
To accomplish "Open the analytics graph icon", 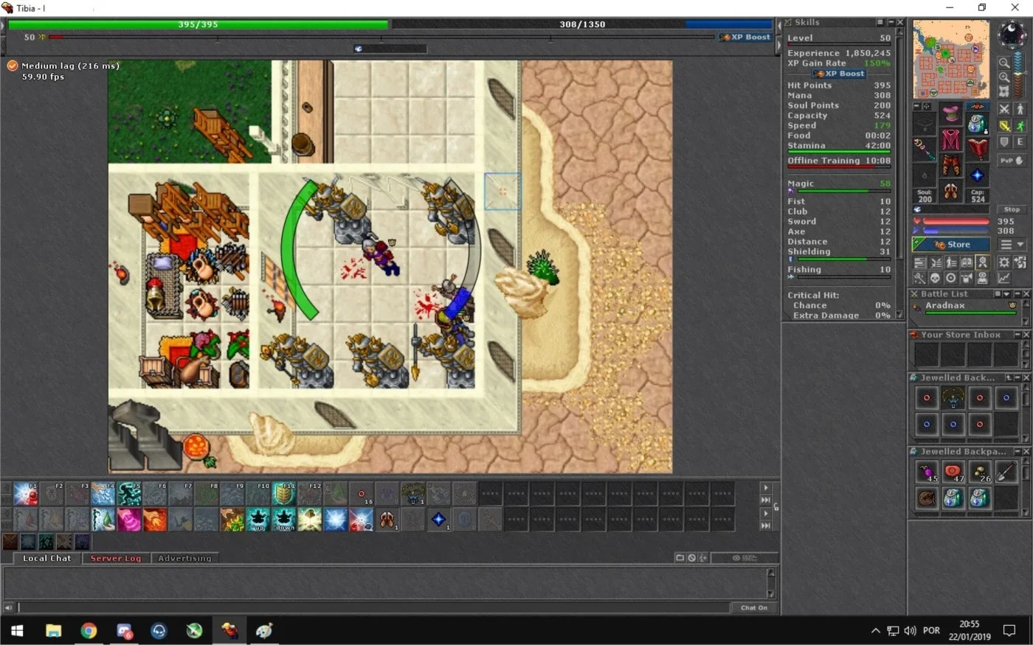I will 1004,279.
